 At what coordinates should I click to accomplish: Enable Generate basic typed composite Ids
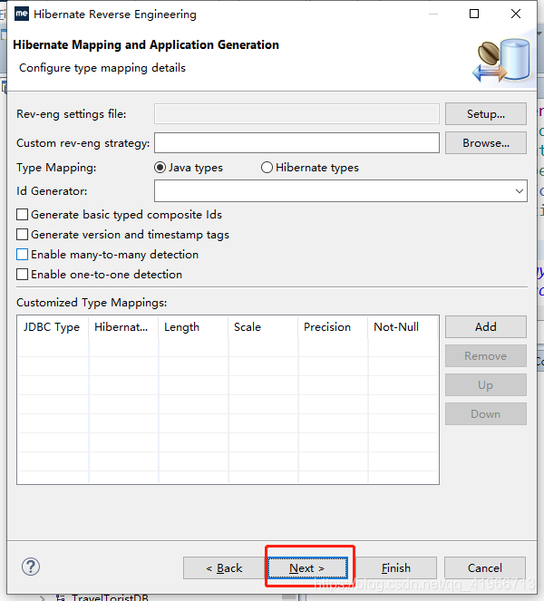23,215
